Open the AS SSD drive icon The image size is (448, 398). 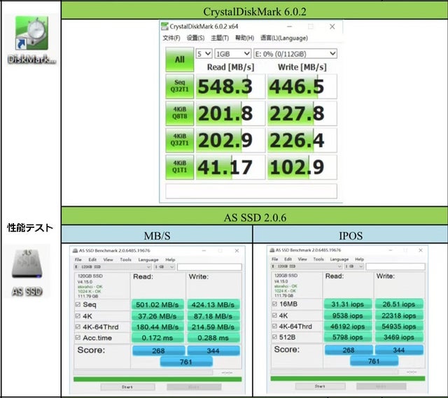(27, 264)
